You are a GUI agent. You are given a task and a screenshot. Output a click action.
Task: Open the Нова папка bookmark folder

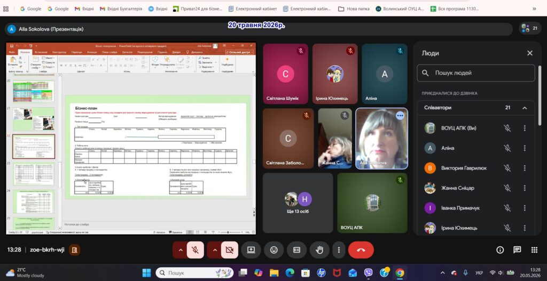point(354,9)
